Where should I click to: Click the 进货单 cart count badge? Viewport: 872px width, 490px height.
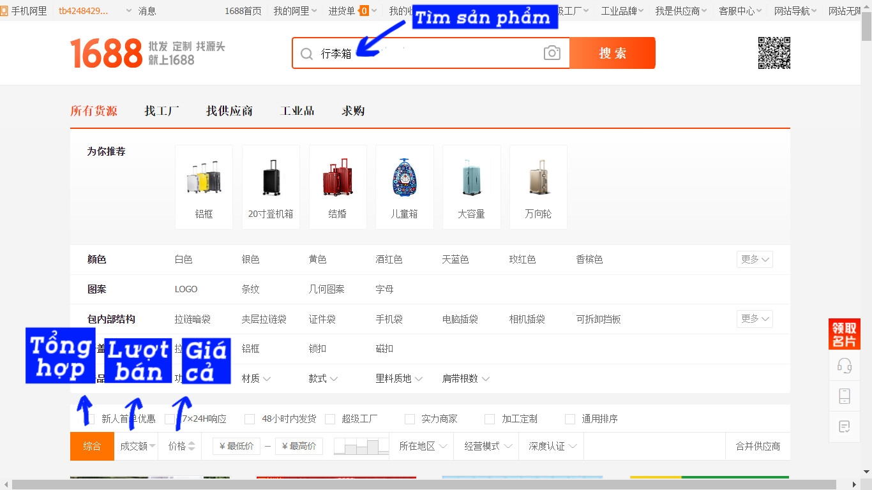tap(364, 11)
